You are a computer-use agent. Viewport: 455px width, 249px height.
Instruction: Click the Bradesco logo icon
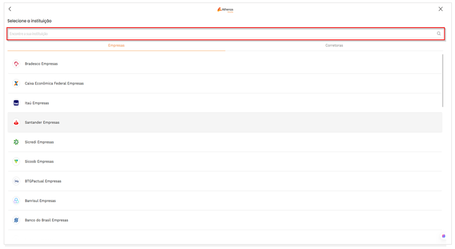tap(16, 63)
